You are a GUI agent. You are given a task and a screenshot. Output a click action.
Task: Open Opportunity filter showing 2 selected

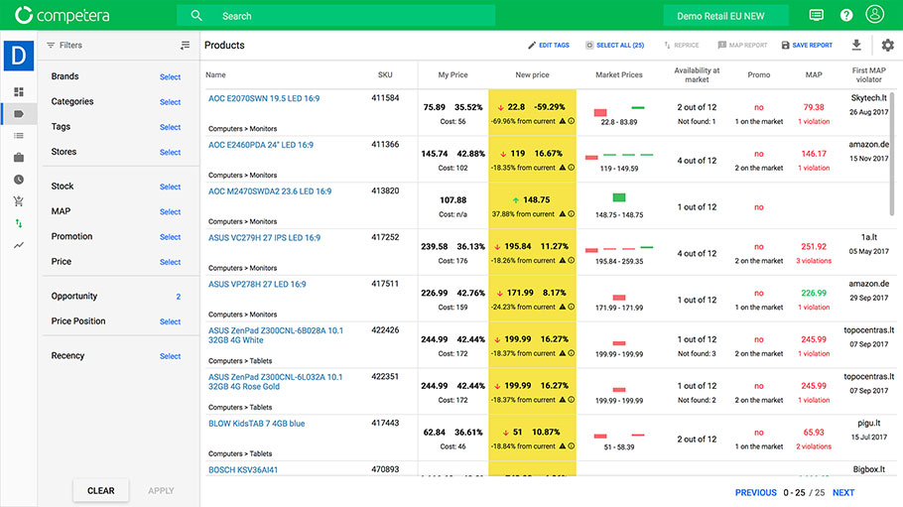(178, 297)
